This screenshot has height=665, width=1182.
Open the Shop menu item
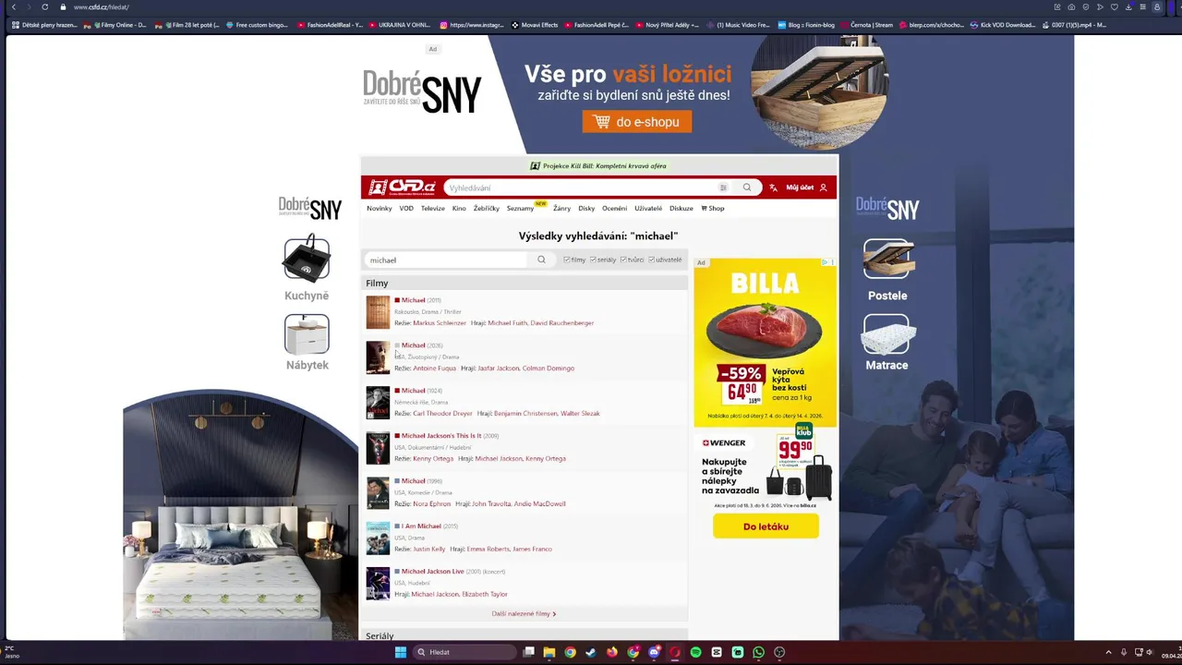coord(713,208)
